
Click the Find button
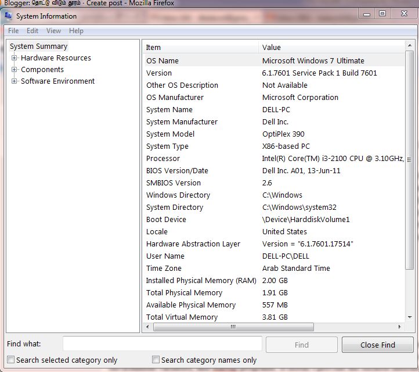[301, 345]
